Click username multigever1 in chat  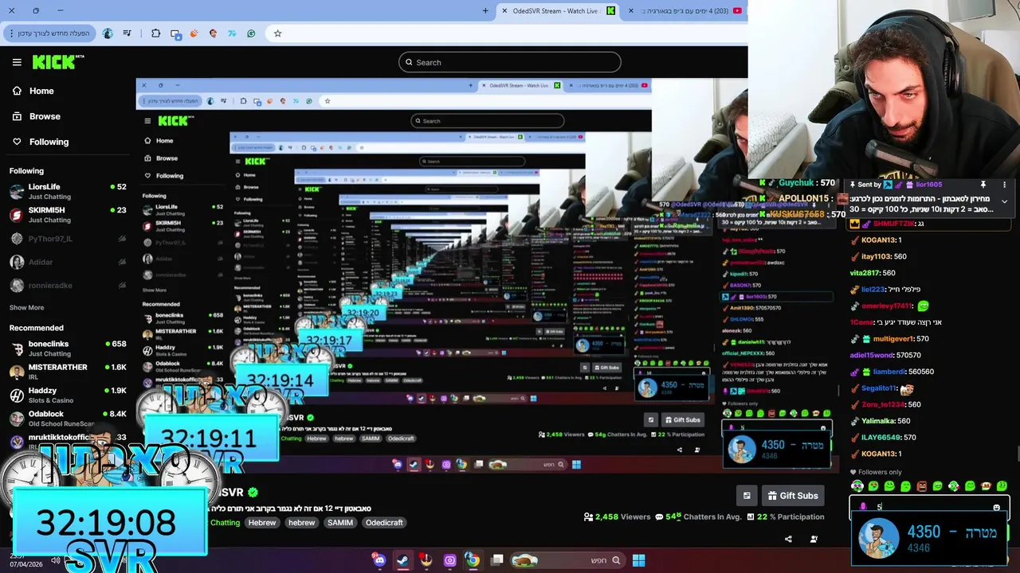893,339
